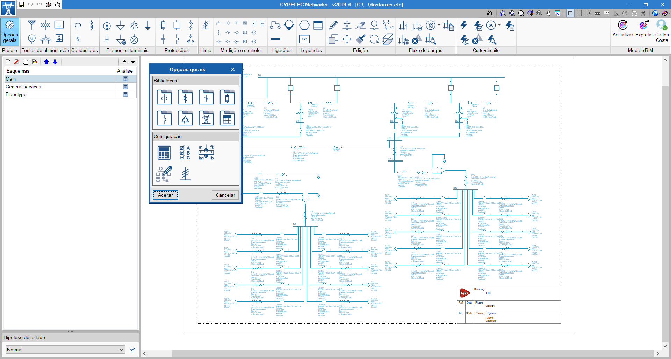Image resolution: width=671 pixels, height=359 pixels.
Task: Move scheme down with blue arrow
Action: pos(55,62)
